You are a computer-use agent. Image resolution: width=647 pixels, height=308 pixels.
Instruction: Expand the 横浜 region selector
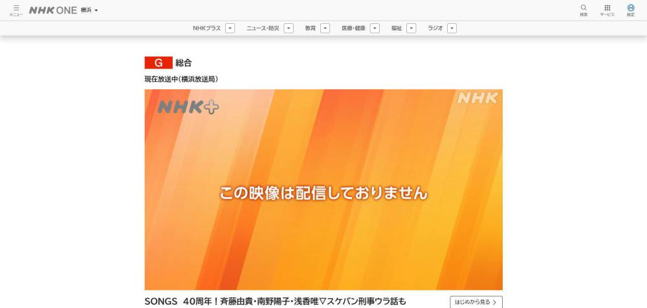89,10
